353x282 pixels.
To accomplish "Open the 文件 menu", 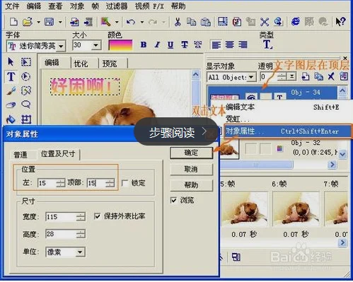I will click(x=12, y=6).
